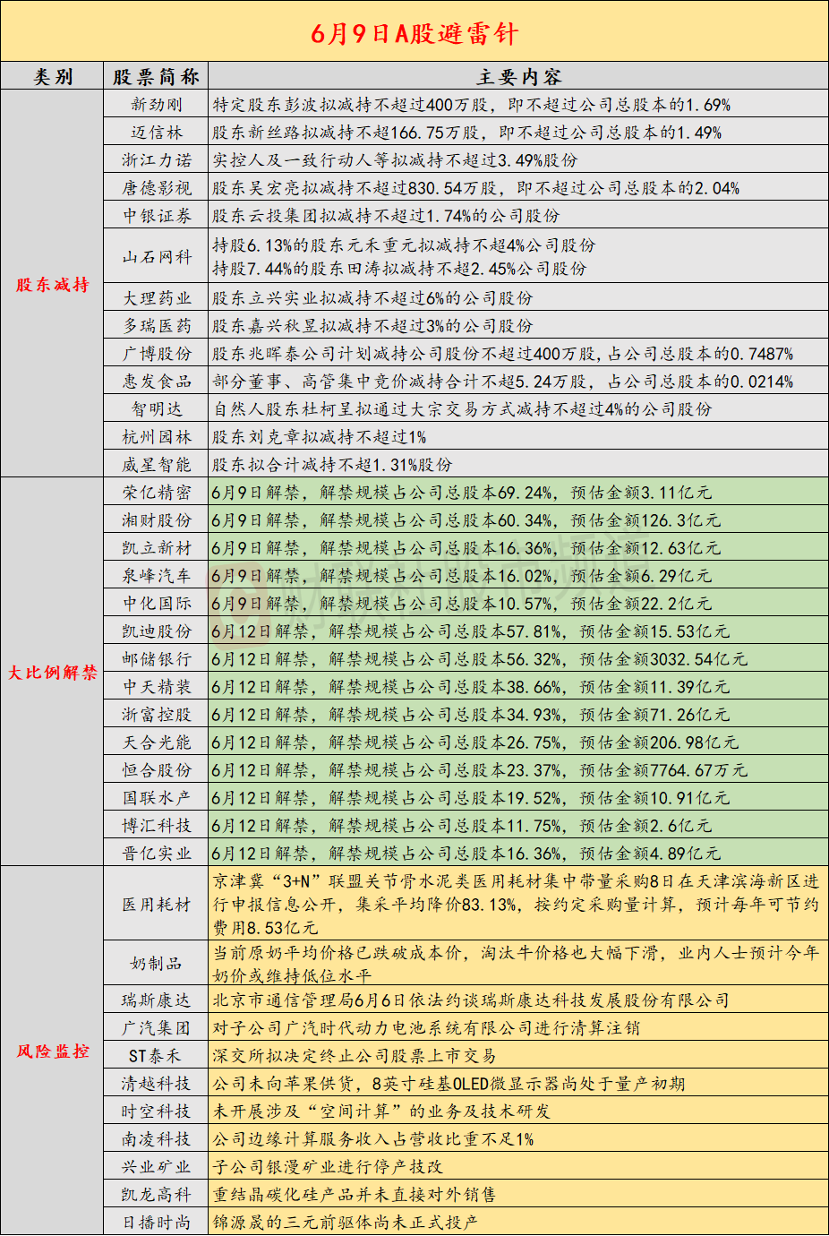
Task: Click text "特定股东彭波拟减持不超过400万股"
Action: point(350,105)
